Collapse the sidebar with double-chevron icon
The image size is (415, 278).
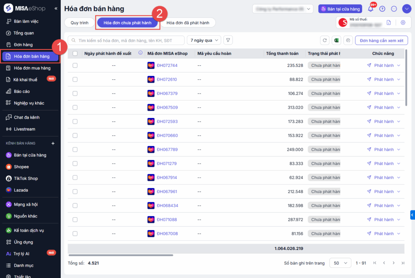(56, 9)
